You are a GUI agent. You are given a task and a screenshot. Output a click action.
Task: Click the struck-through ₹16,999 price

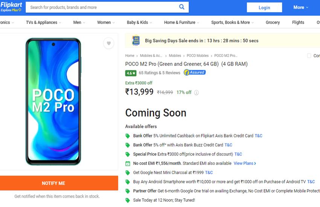[x=165, y=92]
